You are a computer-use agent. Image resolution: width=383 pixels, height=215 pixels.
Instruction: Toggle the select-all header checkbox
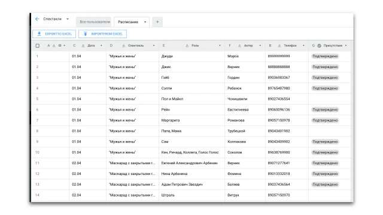coord(37,45)
